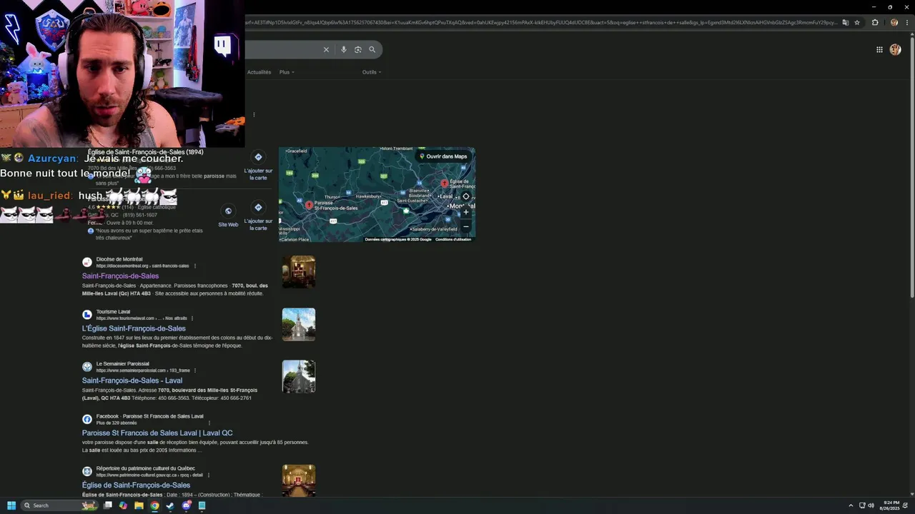Screen dimensions: 915x514
Task: Open Site Web globe icon for the paroisse
Action: tap(228, 211)
